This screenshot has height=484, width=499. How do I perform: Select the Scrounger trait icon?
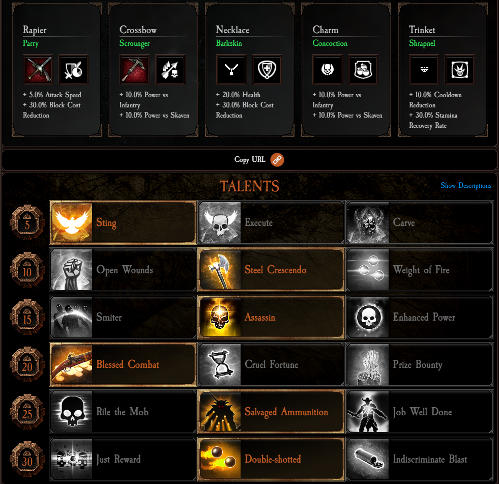[x=170, y=69]
